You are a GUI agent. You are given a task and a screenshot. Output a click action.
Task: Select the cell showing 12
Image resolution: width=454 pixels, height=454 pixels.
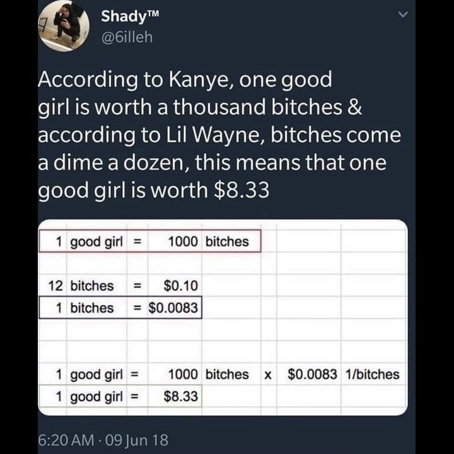pos(53,286)
